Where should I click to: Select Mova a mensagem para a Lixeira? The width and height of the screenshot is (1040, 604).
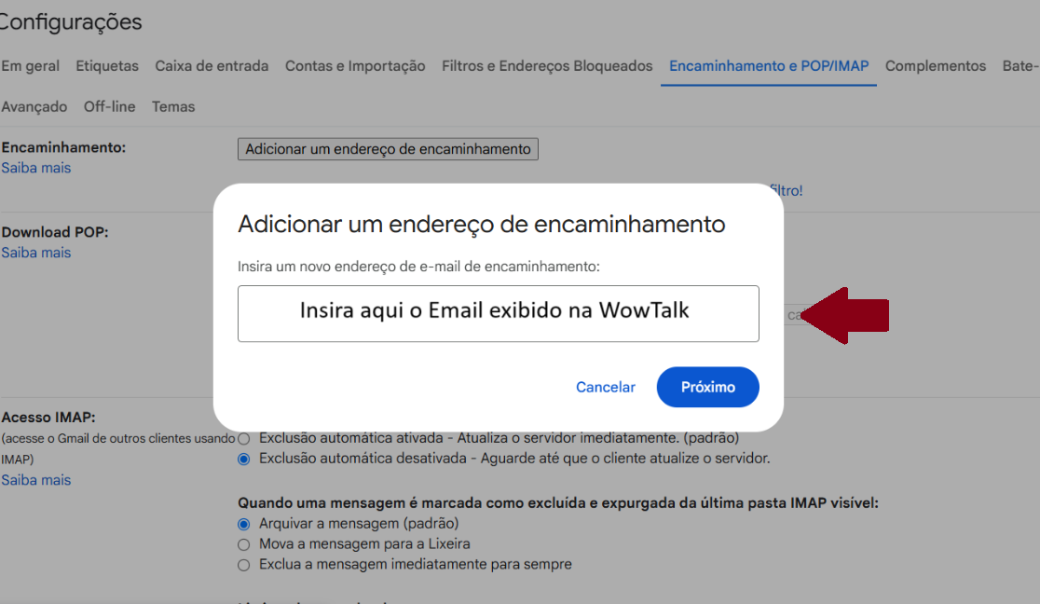244,544
